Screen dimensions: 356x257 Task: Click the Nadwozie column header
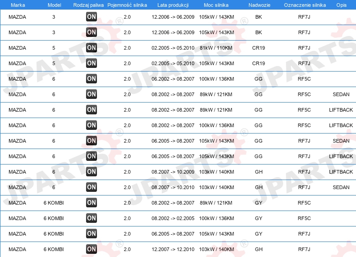tap(259, 5)
